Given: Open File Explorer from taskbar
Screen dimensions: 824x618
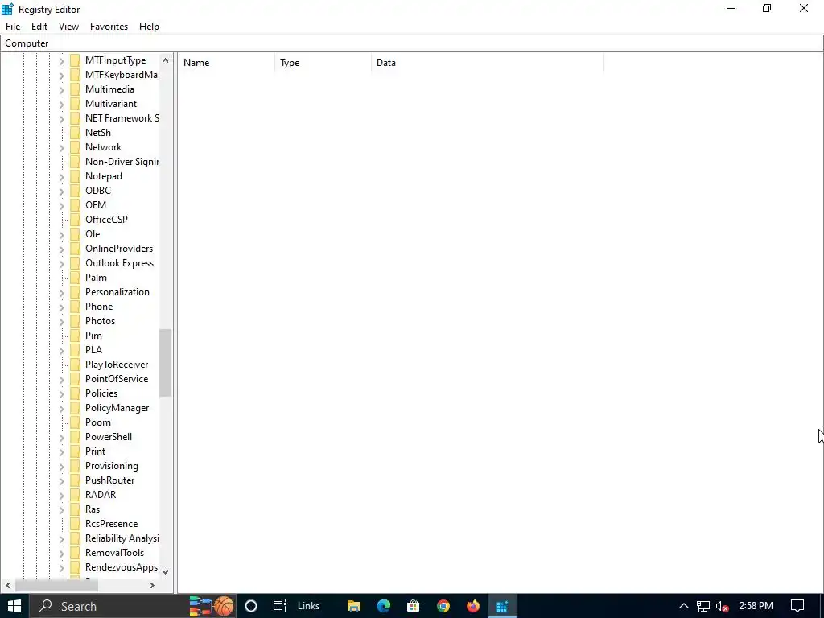Looking at the screenshot, I should [x=354, y=606].
